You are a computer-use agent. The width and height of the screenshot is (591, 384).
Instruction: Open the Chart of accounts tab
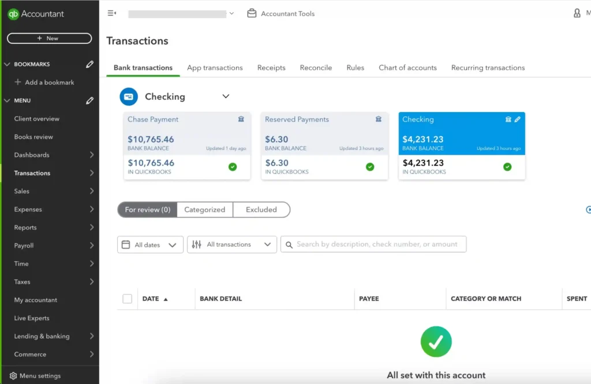pyautogui.click(x=407, y=68)
